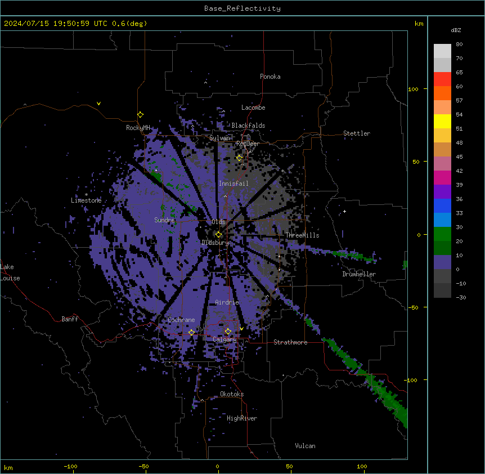Click the yellow marker below Cochrane
Viewport: 485px width, 474px height.
(191, 332)
